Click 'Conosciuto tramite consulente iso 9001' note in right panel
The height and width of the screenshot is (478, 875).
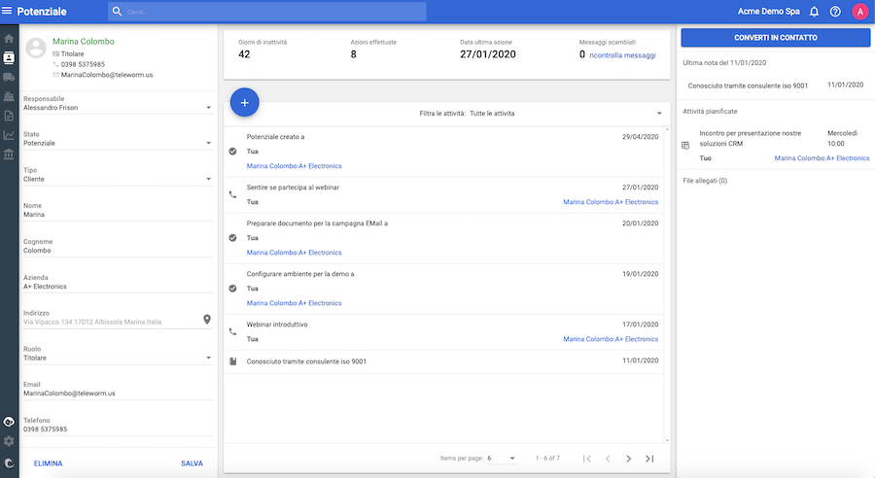click(748, 85)
